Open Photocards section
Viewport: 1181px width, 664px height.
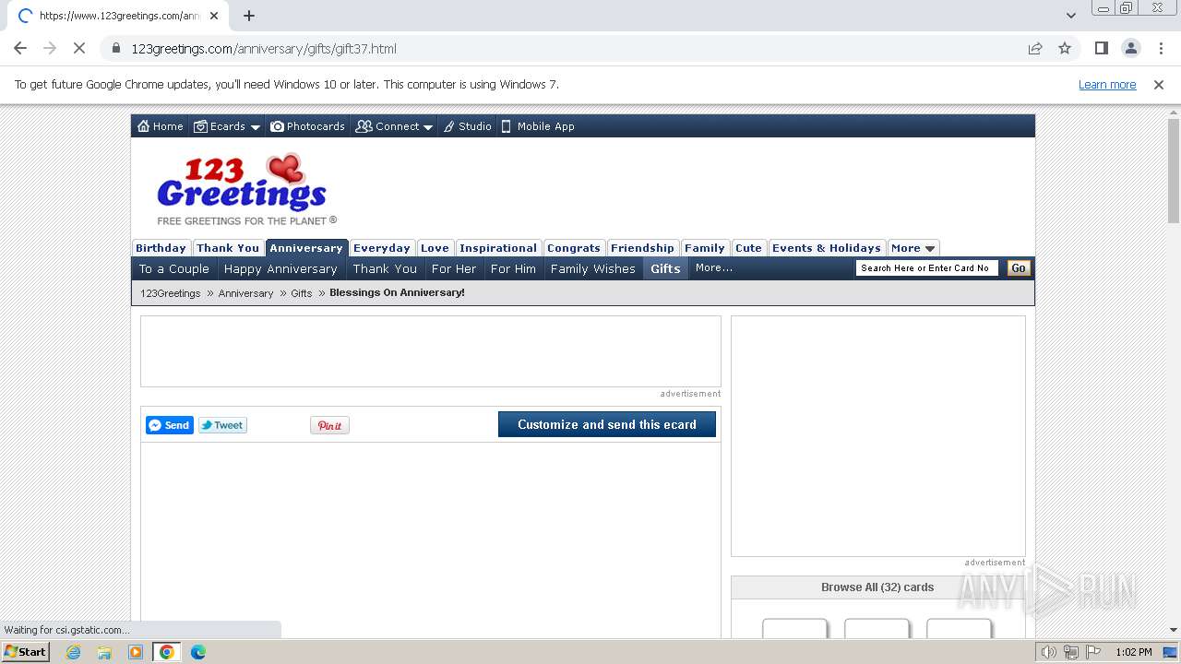(x=307, y=126)
